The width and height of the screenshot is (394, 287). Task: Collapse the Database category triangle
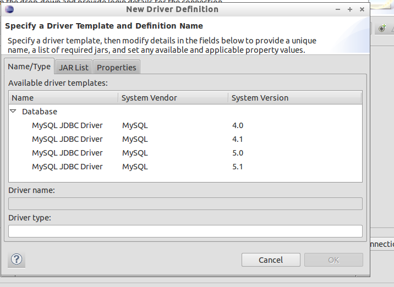pyautogui.click(x=14, y=111)
